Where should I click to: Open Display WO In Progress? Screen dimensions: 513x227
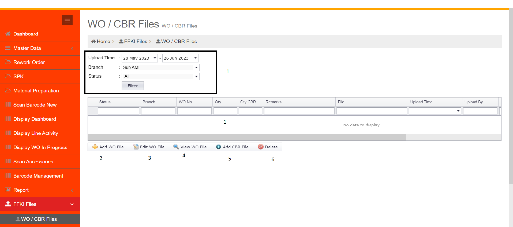coord(40,147)
